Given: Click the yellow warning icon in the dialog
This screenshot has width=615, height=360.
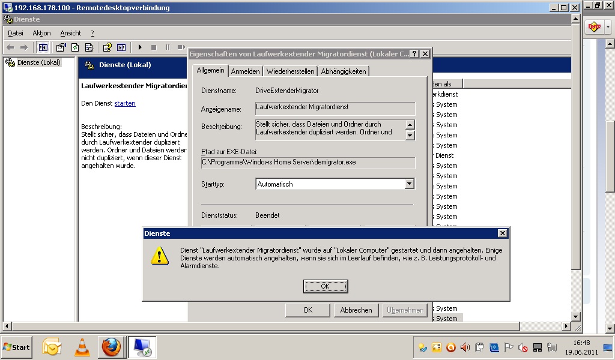Looking at the screenshot, I should (160, 256).
